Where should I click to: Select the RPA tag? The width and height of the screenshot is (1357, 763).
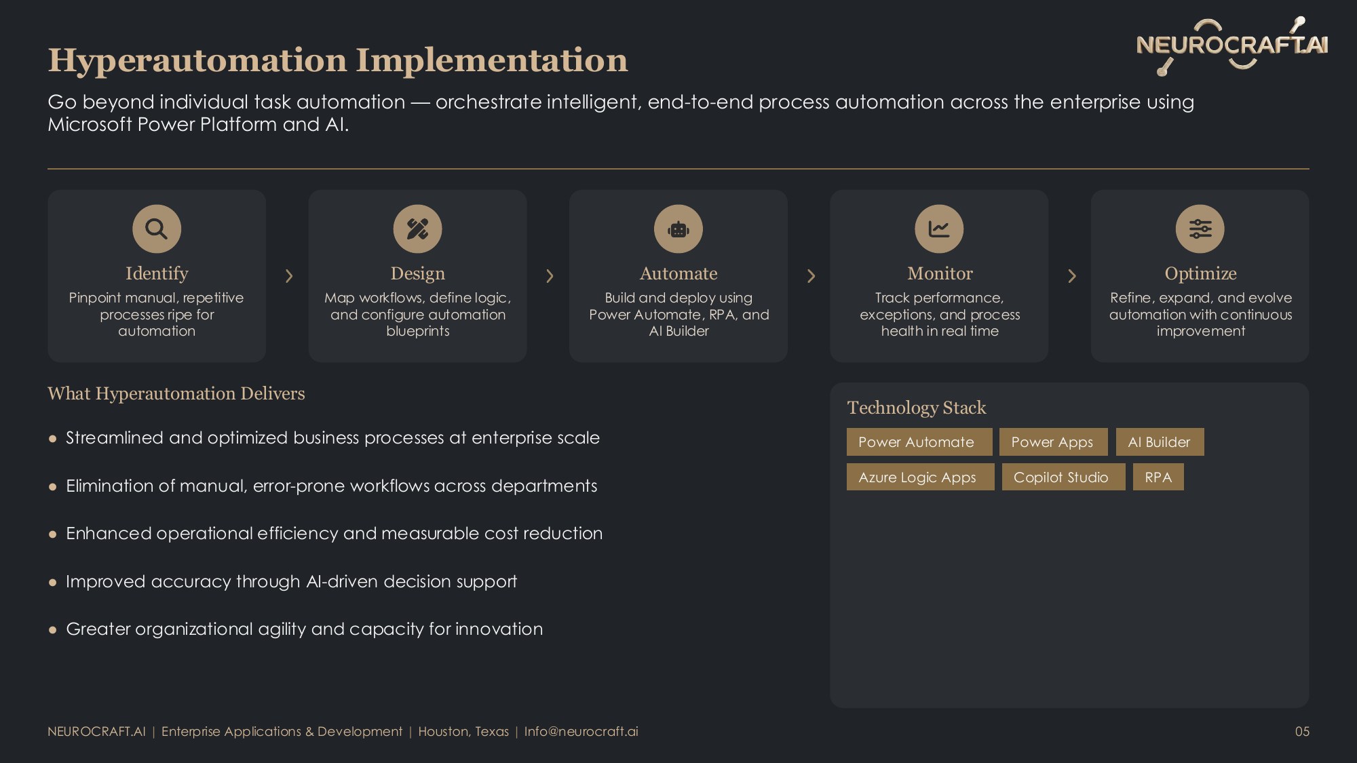click(x=1159, y=477)
